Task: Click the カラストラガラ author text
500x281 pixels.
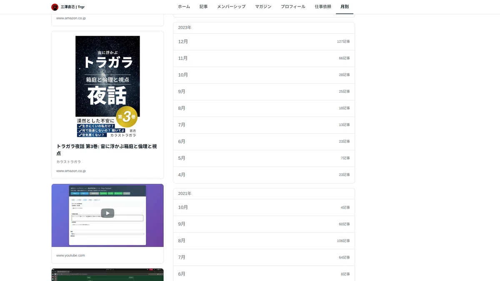Action: coord(69,162)
